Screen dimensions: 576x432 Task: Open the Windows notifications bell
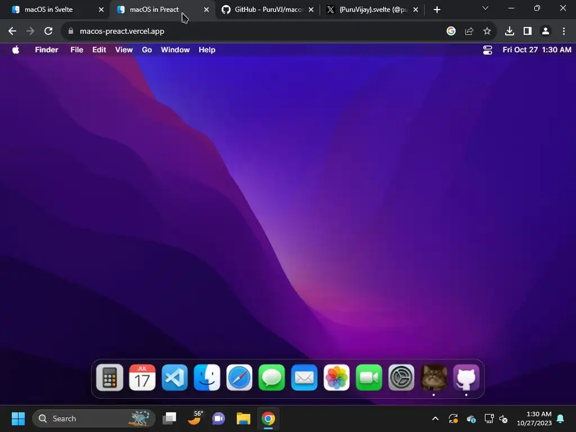(x=561, y=418)
